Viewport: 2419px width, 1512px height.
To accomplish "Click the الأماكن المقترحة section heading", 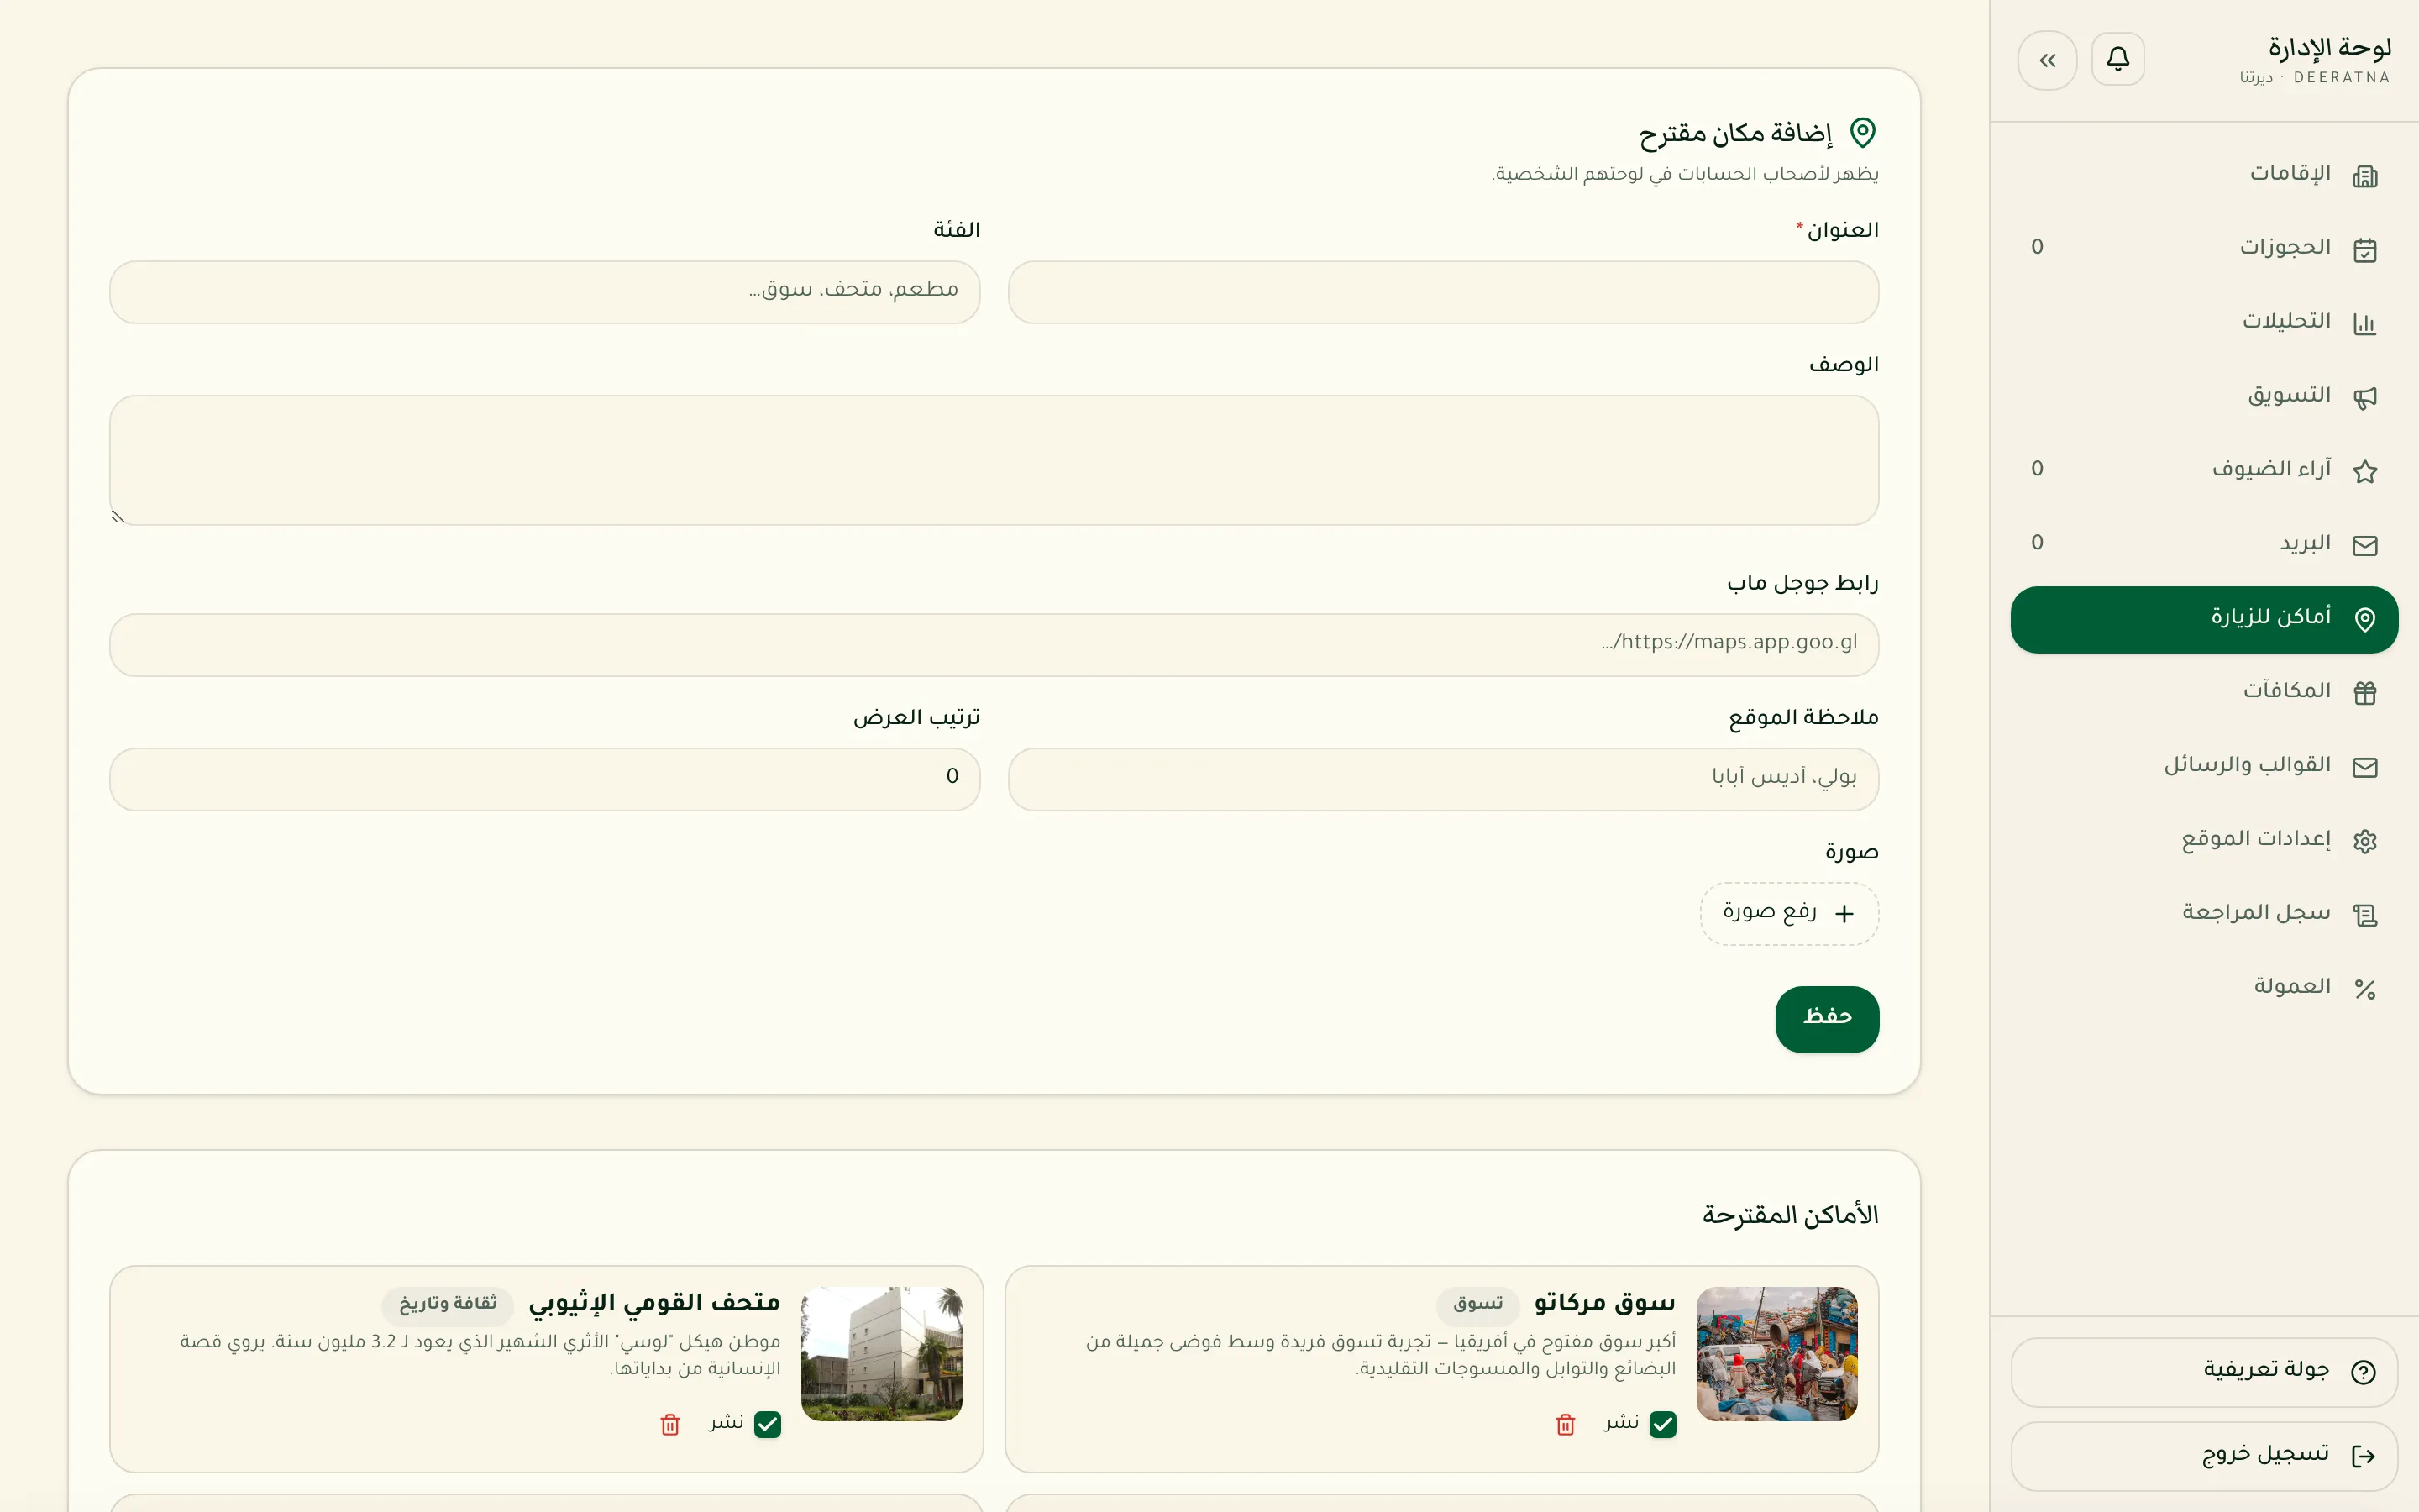I will coord(1790,1216).
